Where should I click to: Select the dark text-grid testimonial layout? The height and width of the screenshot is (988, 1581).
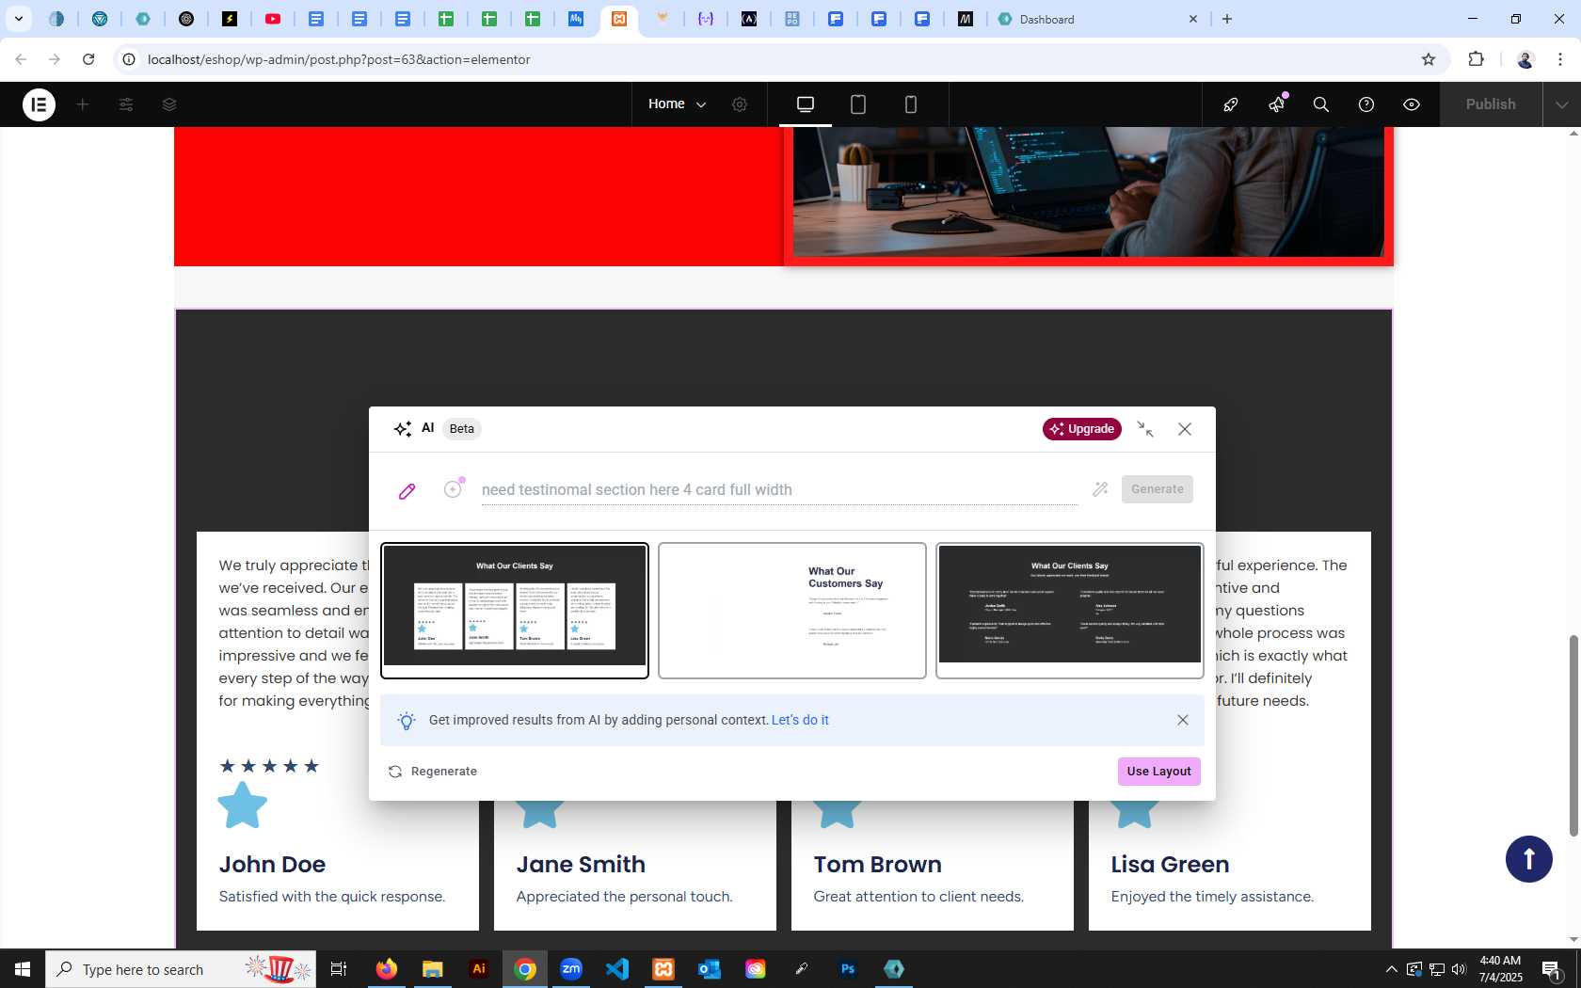(x=1070, y=611)
